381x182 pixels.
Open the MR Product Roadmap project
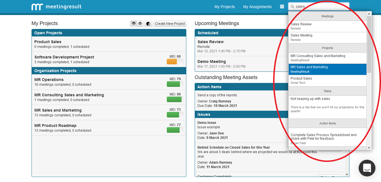click(55, 126)
